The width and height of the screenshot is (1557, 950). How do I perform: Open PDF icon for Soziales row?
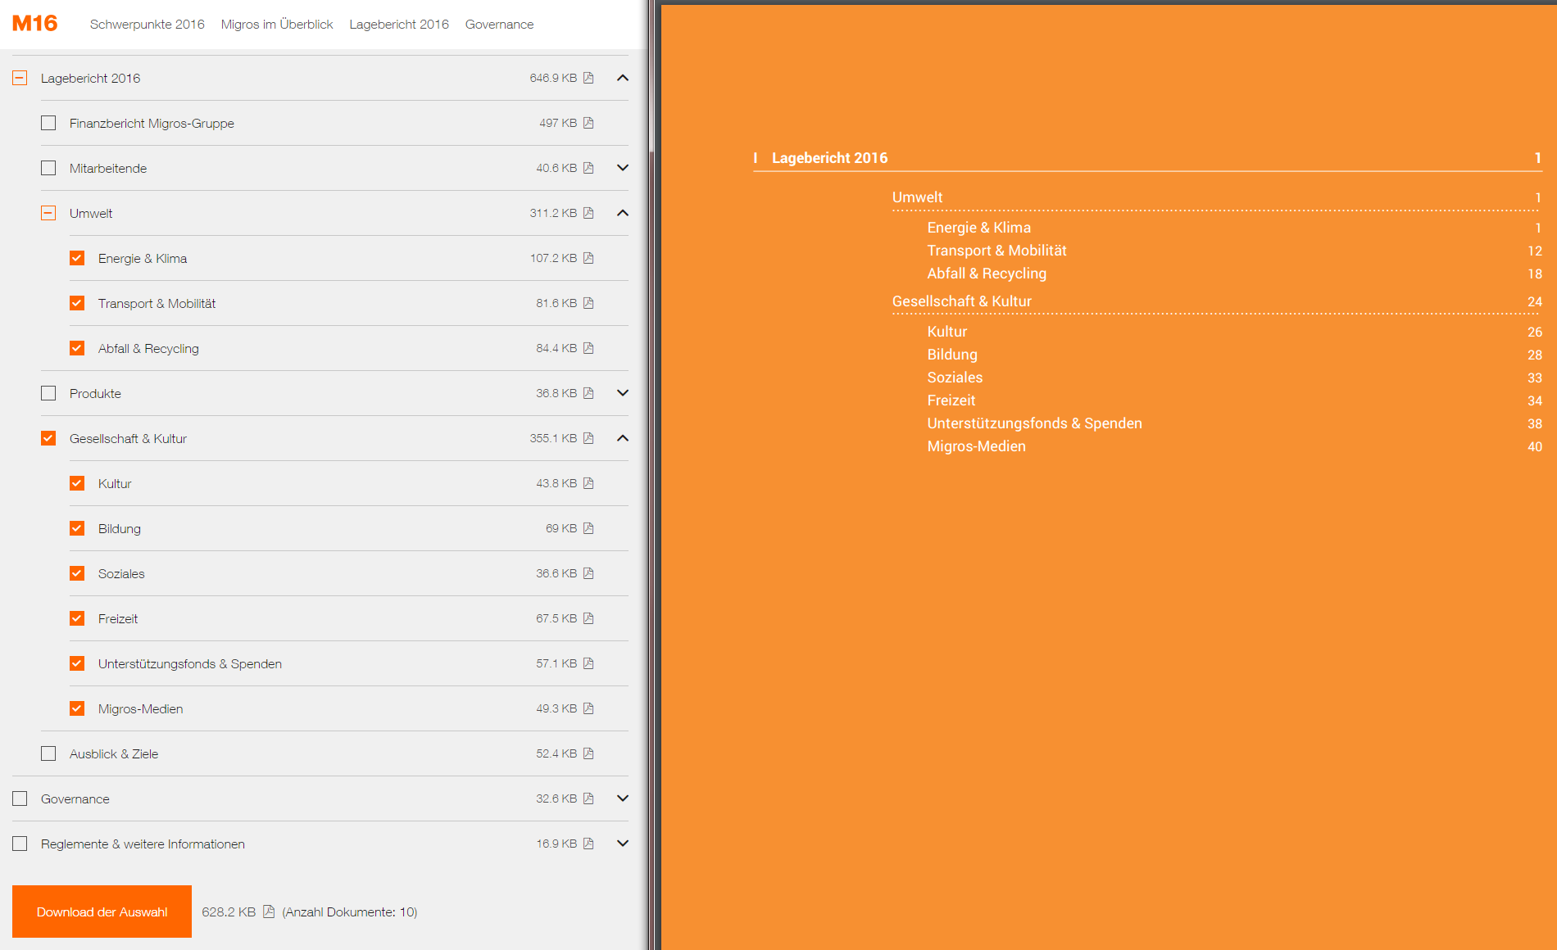click(x=588, y=573)
